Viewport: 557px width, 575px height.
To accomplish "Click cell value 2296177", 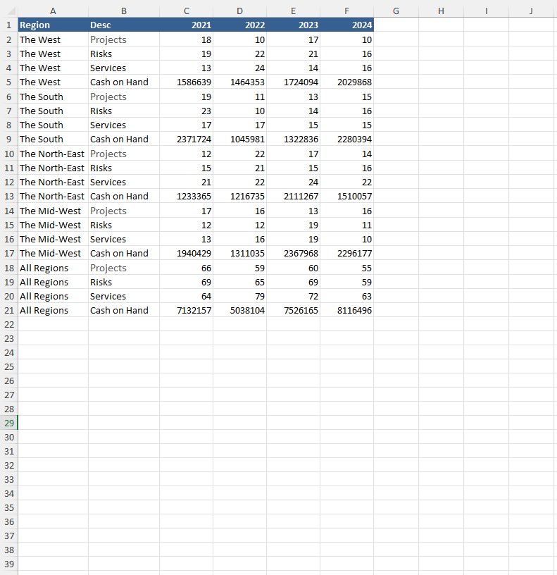I will coord(346,254).
